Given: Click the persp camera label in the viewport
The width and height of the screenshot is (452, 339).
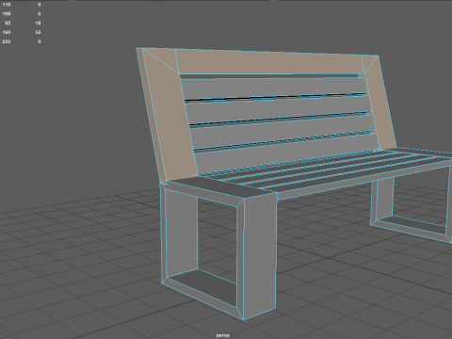Looking at the screenshot, I should click(222, 335).
